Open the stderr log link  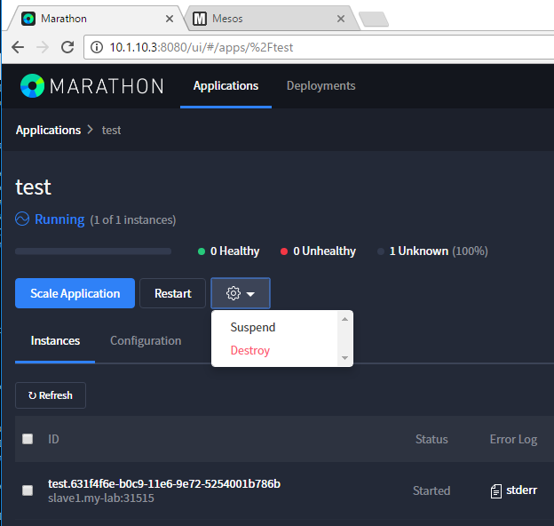coord(521,490)
